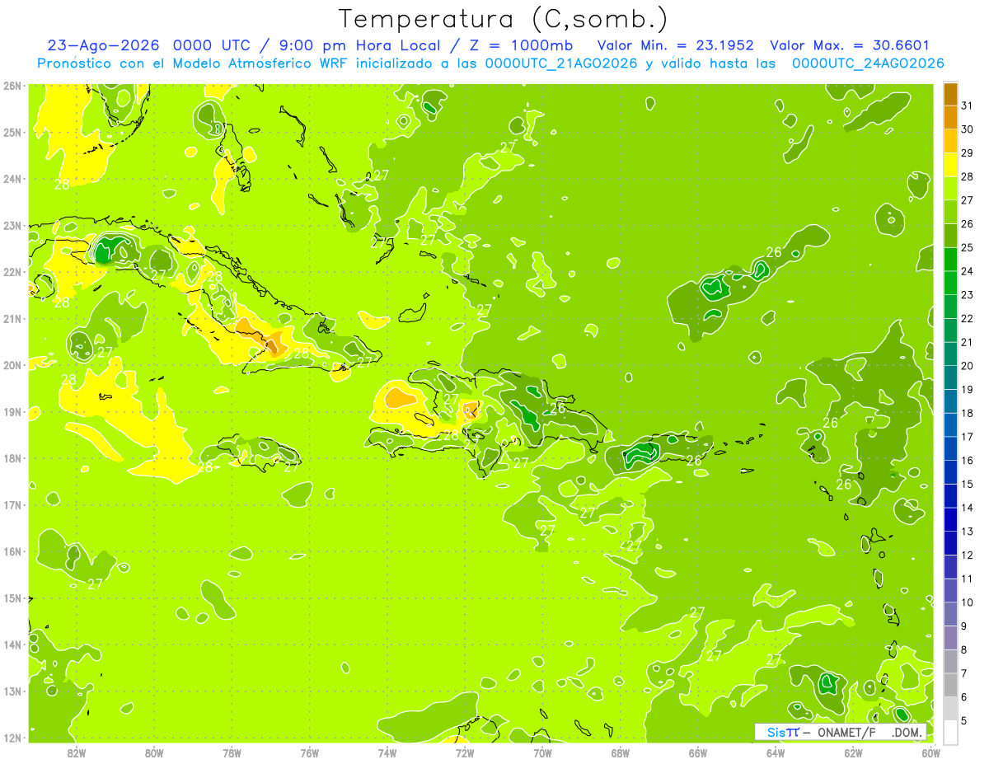
Task: Click the "14N" latitude axis label
Action: click(12, 644)
